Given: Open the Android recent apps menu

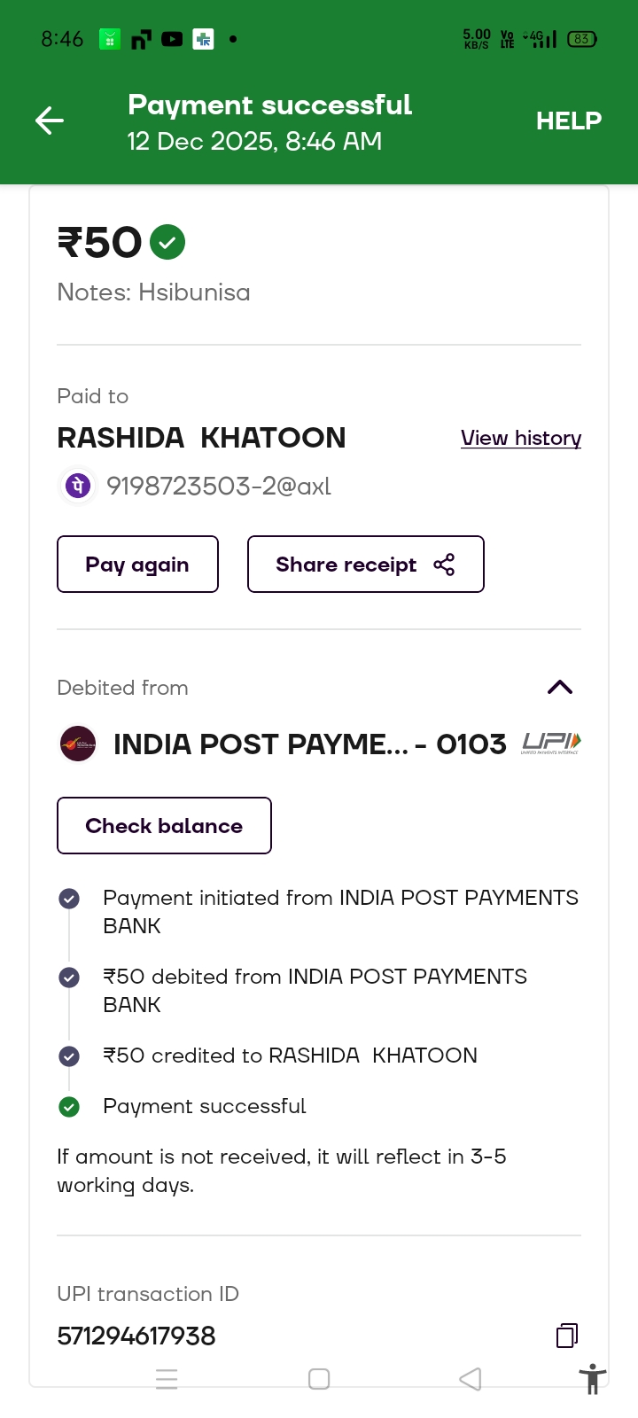Looking at the screenshot, I should pyautogui.click(x=167, y=1379).
